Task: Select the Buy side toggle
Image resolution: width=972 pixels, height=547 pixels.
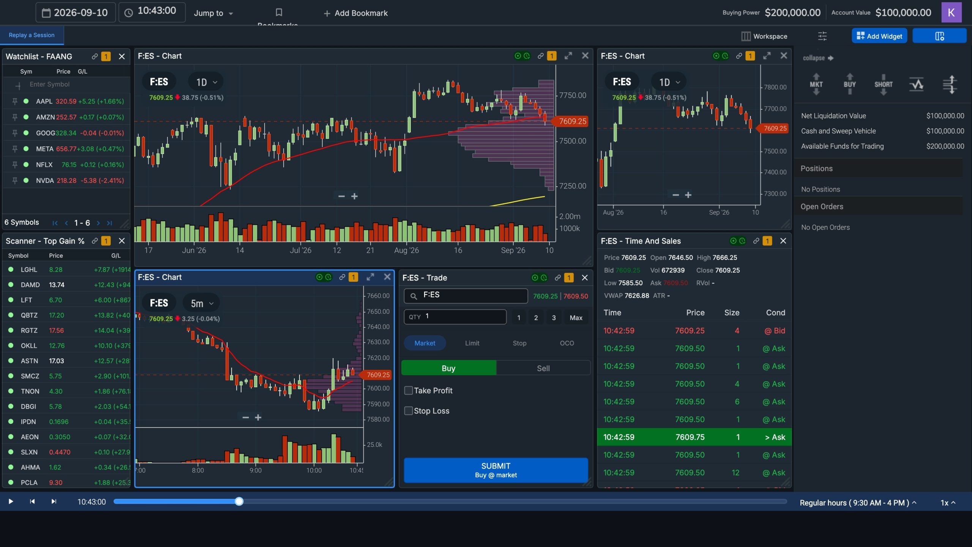Action: point(448,368)
